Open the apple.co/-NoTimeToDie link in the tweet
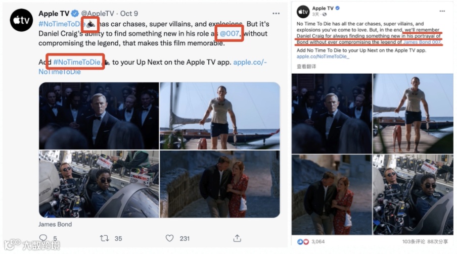This screenshot has height=254, width=457. pyautogui.click(x=153, y=67)
